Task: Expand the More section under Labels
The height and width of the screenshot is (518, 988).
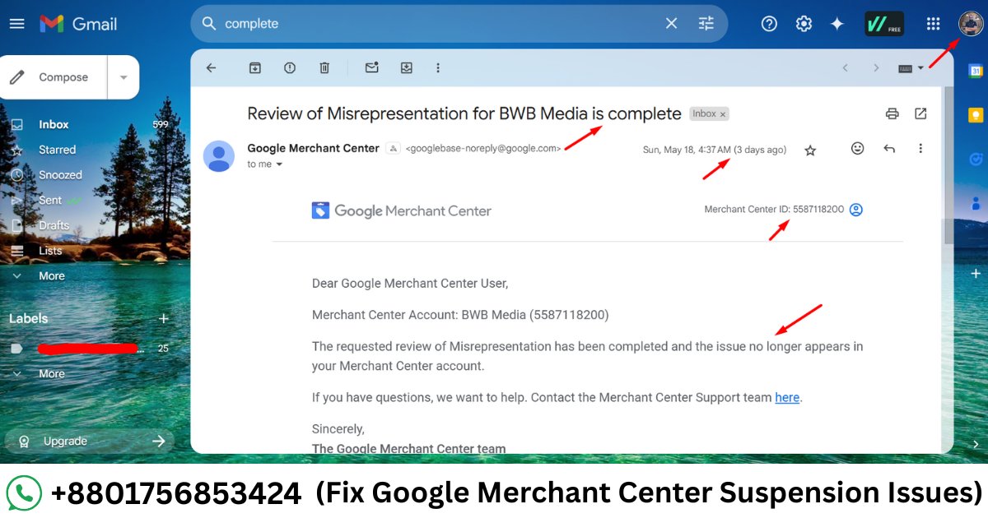Action: (51, 373)
